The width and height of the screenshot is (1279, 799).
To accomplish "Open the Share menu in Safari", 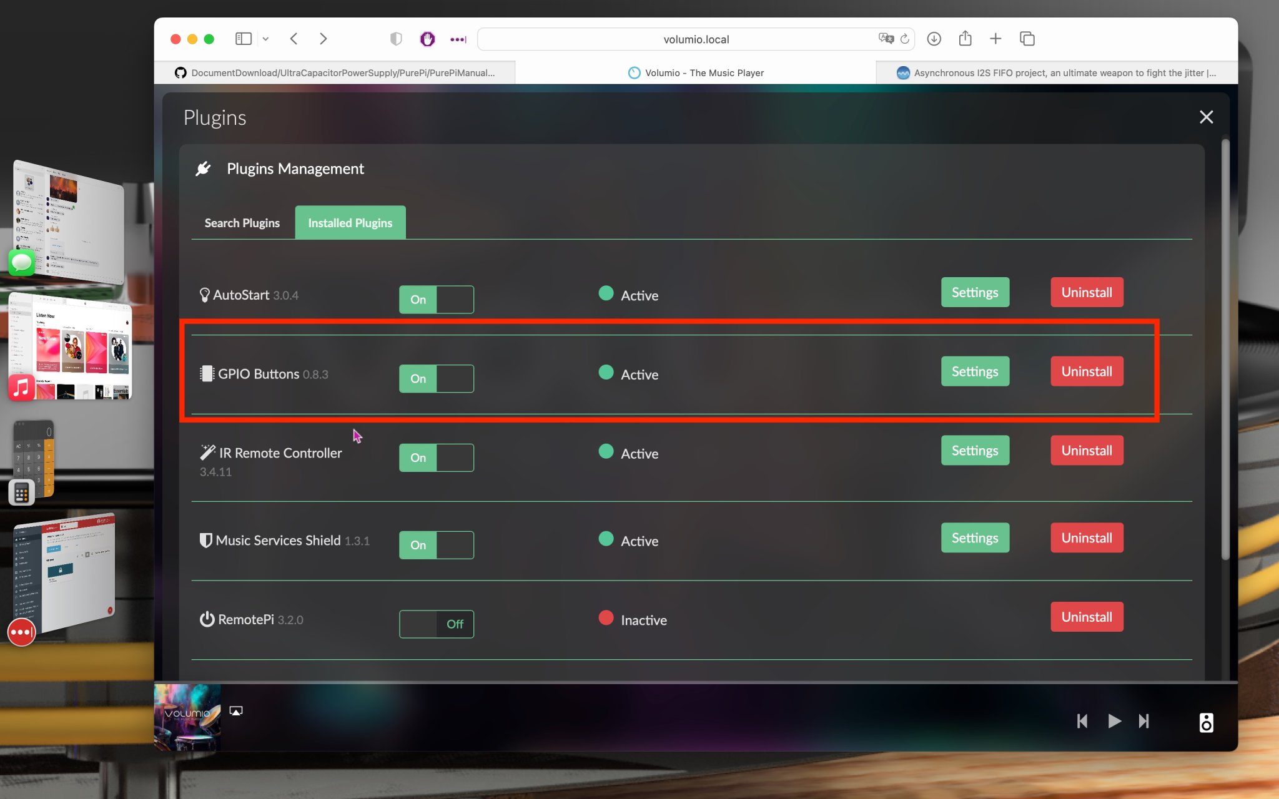I will tap(965, 38).
